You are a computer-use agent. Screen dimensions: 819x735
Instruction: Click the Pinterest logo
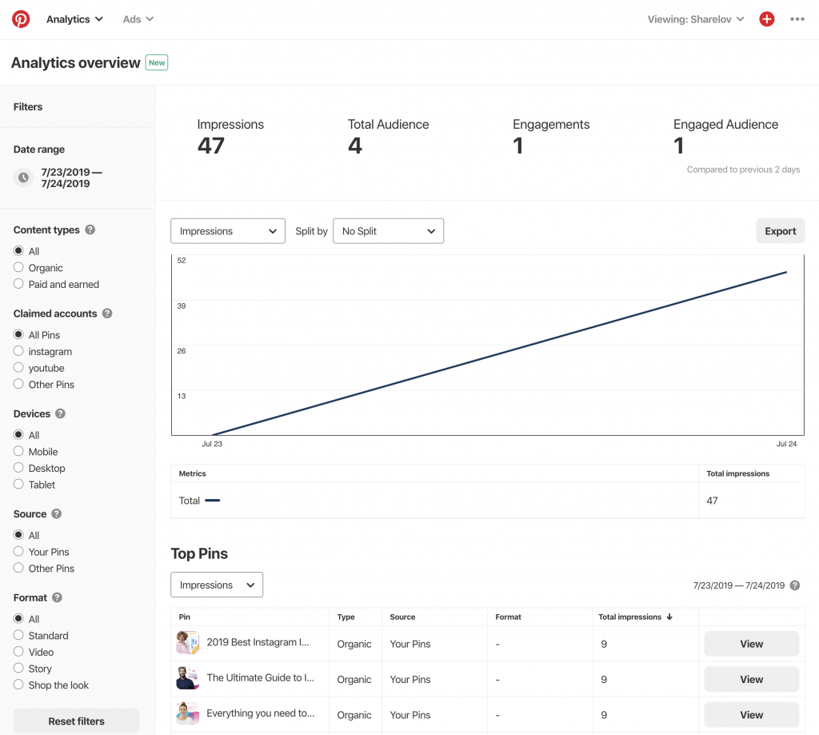pos(20,18)
